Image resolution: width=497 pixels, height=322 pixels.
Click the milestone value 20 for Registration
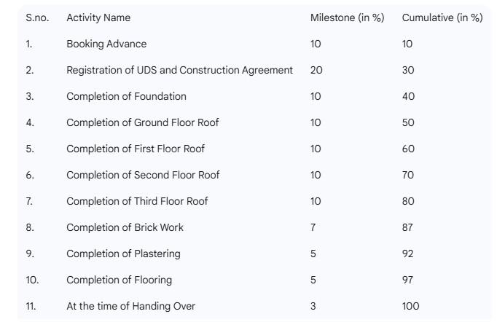tap(316, 70)
